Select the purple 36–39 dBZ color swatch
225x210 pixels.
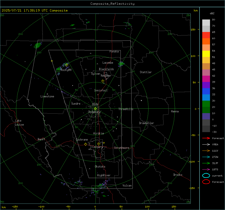click(x=206, y=85)
